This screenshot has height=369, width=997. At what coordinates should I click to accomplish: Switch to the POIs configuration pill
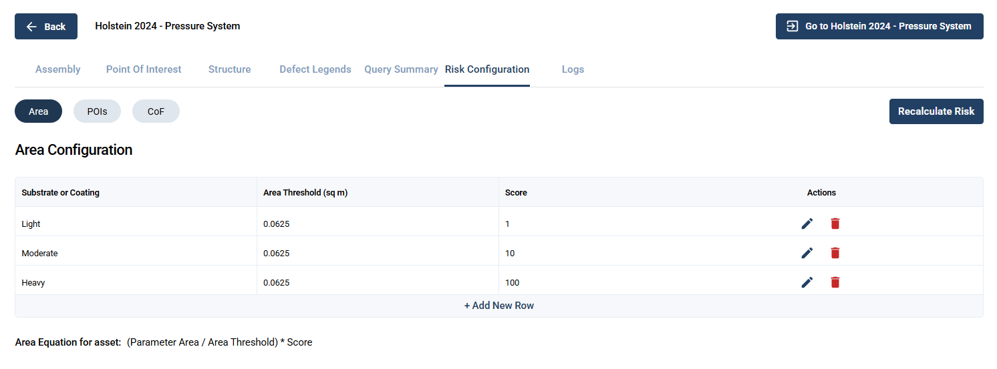tap(98, 111)
